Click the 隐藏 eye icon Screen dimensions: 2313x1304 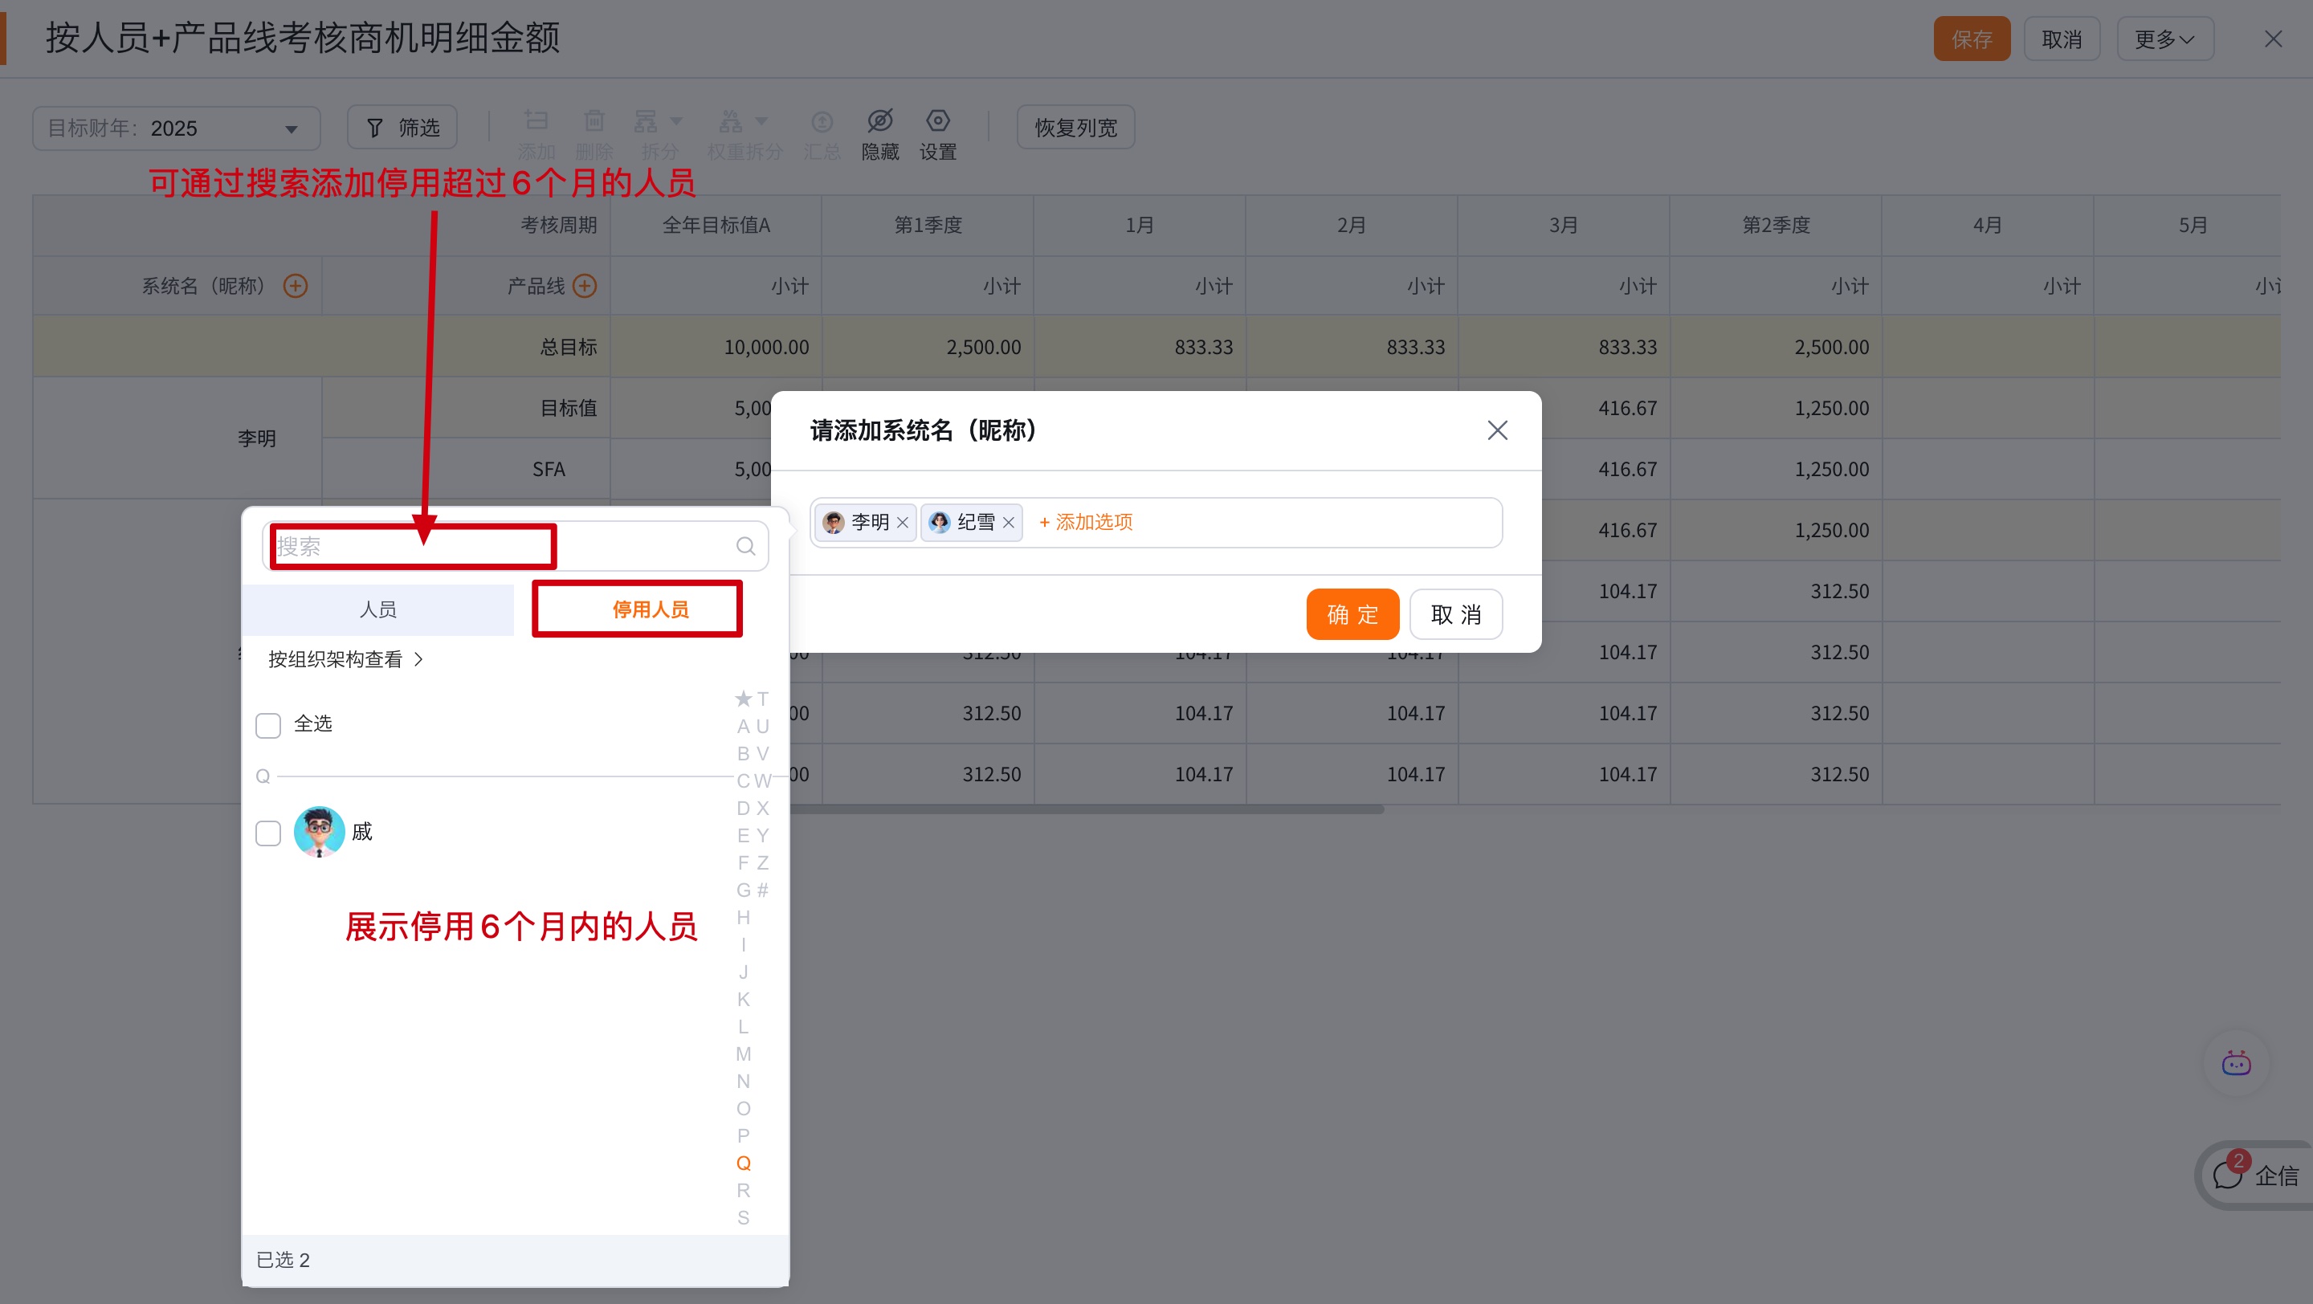[880, 120]
